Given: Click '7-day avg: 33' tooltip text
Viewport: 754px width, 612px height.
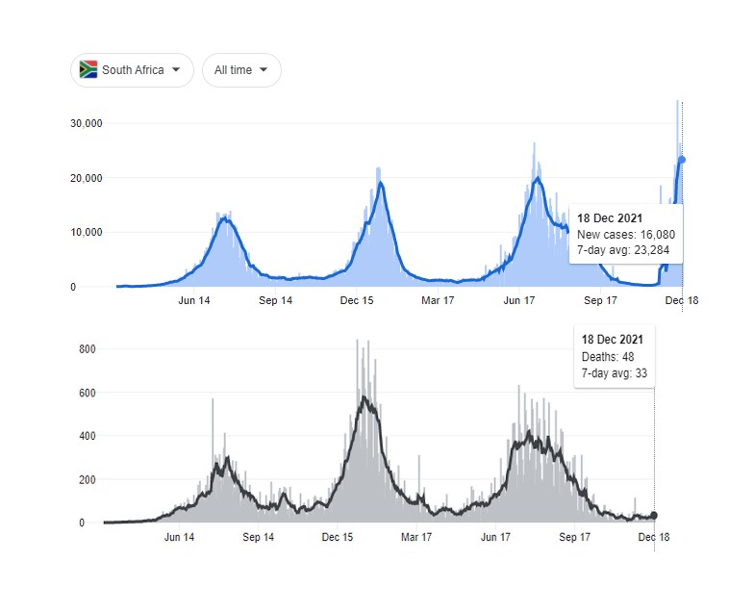Looking at the screenshot, I should coord(614,373).
